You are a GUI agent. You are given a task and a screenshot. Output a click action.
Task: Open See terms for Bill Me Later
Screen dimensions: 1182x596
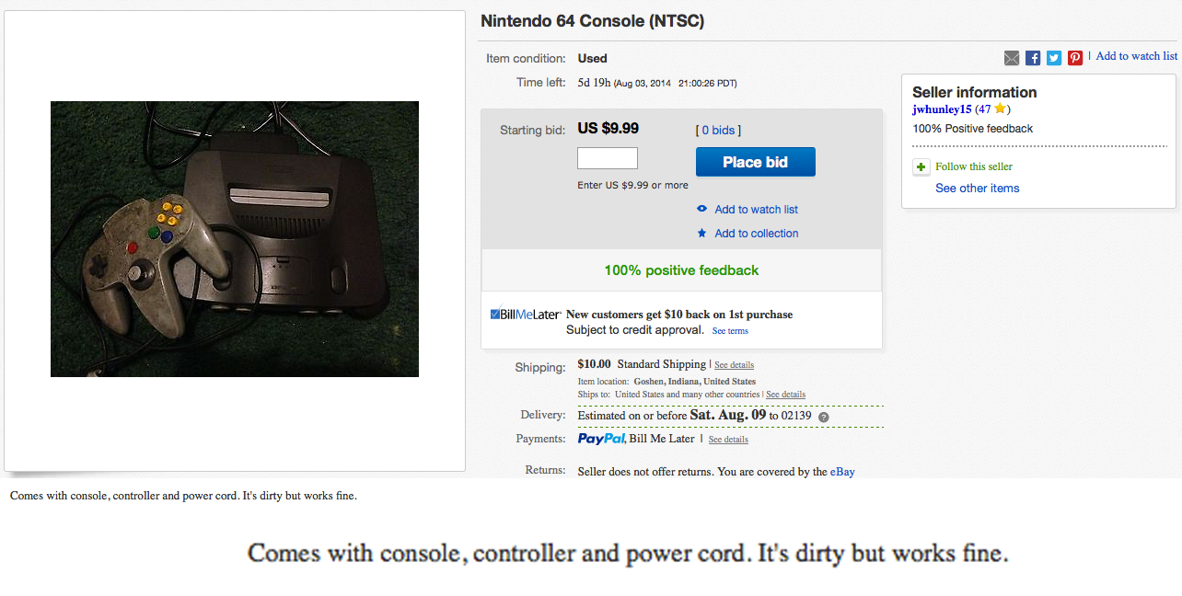coord(730,331)
